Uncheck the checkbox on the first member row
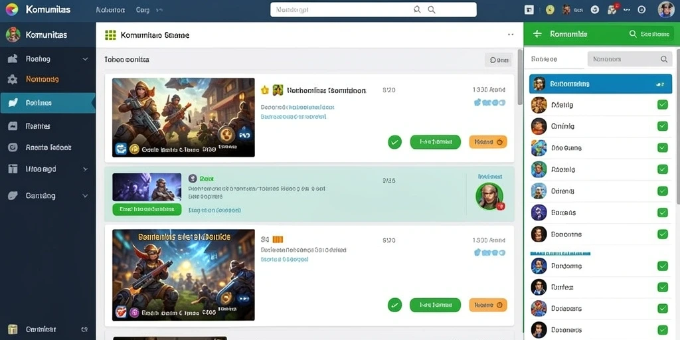The height and width of the screenshot is (340, 680). [662, 104]
